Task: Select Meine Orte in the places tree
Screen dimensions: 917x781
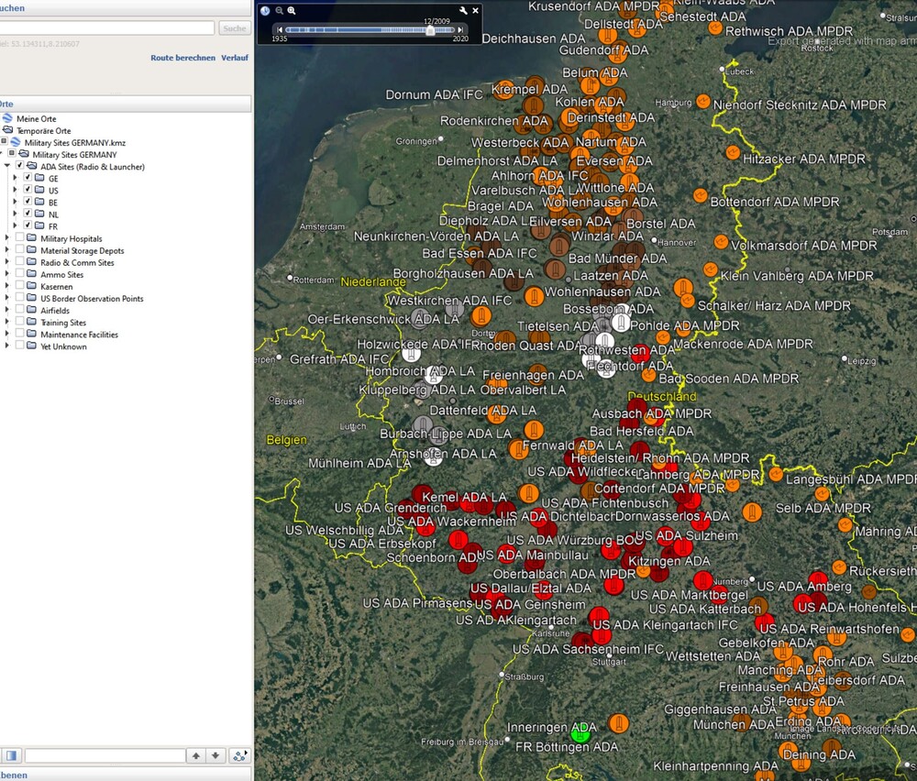Action: [36, 119]
